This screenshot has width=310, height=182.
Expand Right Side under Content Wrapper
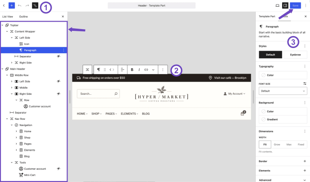tap(11, 63)
